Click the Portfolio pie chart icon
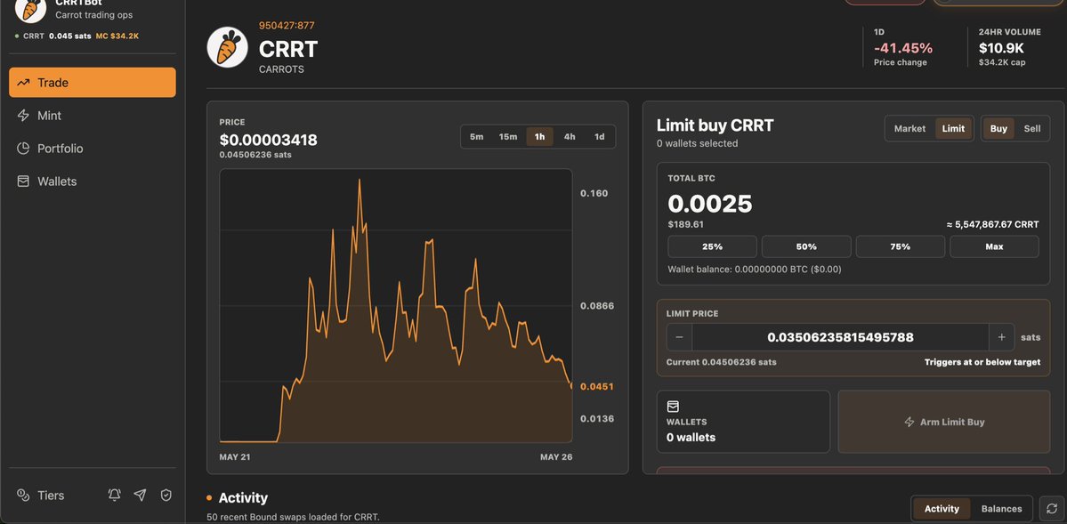The width and height of the screenshot is (1067, 524). pos(23,149)
